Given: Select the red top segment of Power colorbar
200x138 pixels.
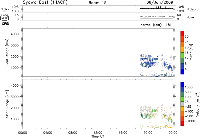Looking at the screenshot, I should coord(182,33).
